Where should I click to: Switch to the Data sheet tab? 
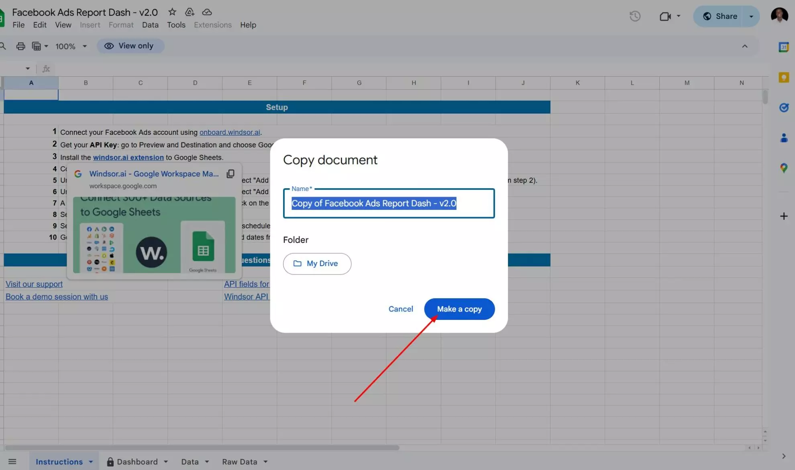coord(190,462)
